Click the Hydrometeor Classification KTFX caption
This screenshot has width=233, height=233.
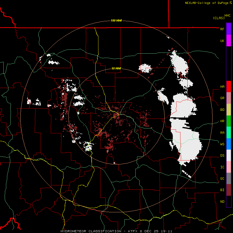coord(116,231)
